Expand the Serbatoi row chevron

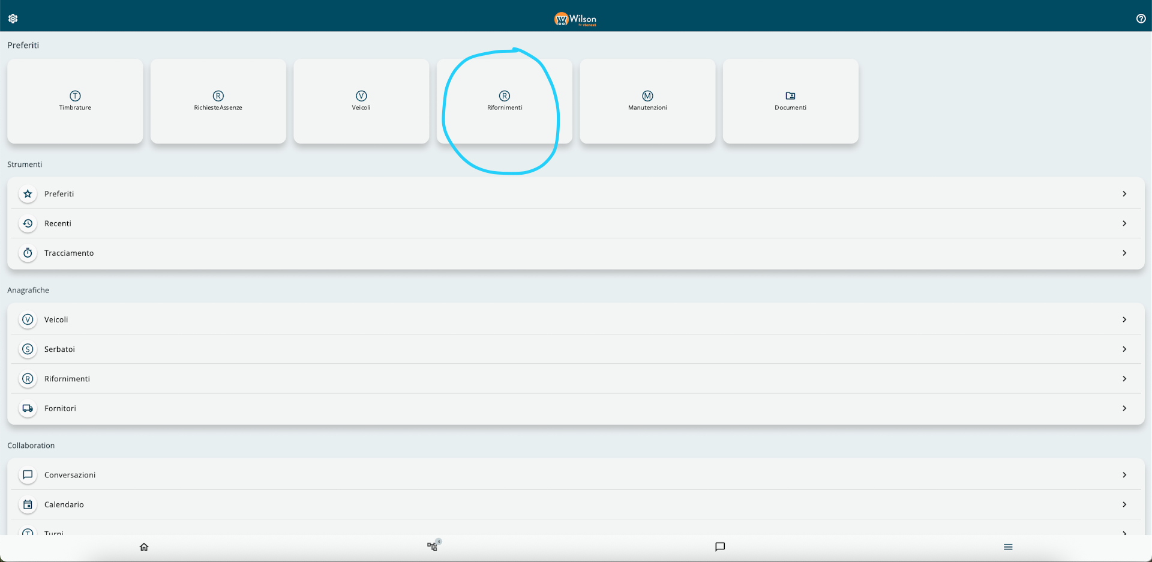click(1124, 349)
